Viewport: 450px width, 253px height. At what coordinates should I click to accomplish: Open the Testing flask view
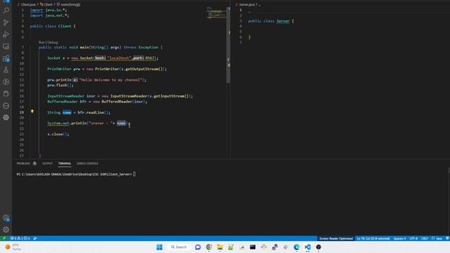tap(6, 70)
